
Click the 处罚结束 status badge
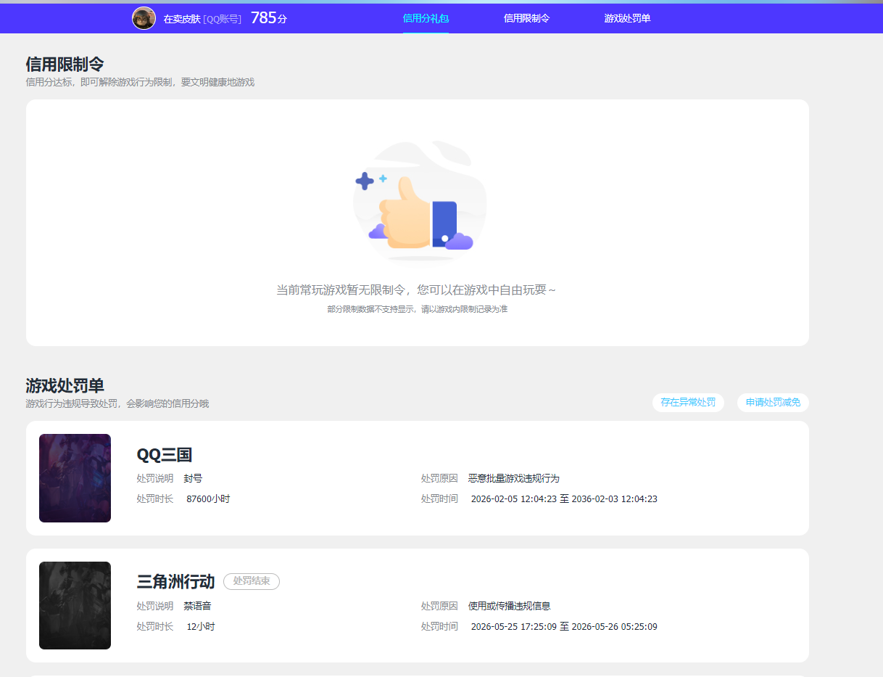(x=252, y=581)
